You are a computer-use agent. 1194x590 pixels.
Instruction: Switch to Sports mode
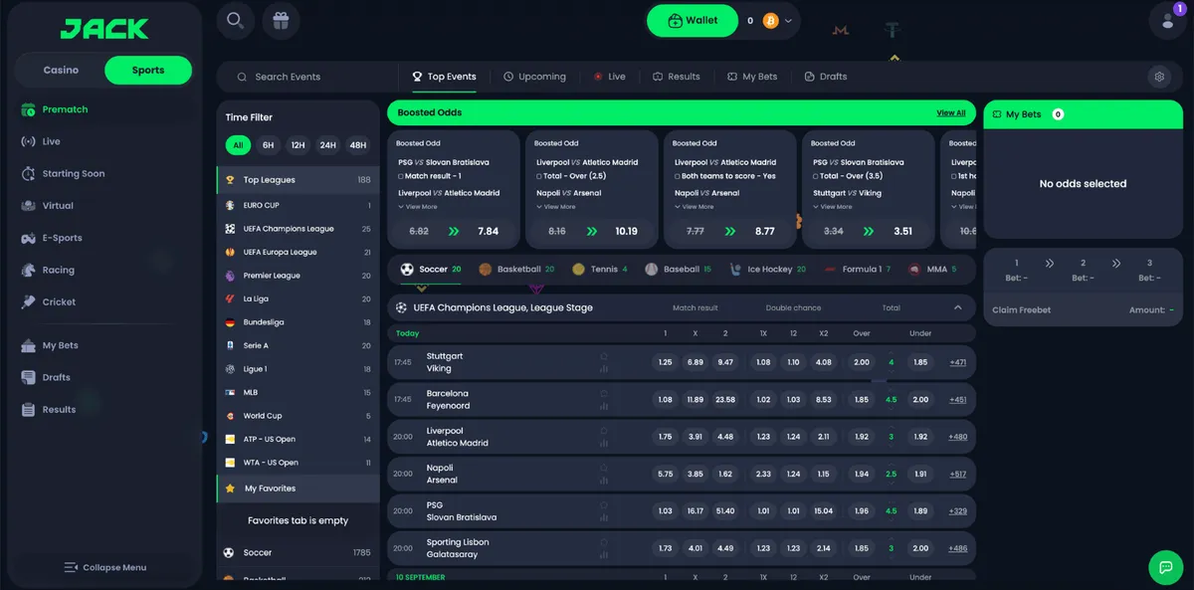pos(148,70)
